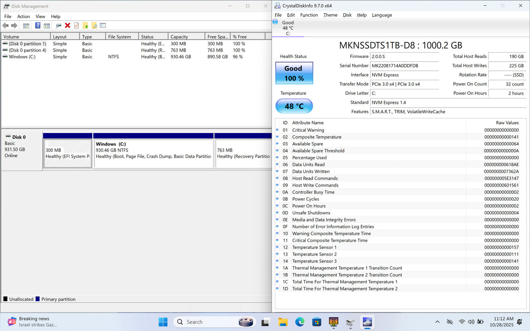Click the Back arrow in Disk Management toolbar
Image resolution: width=530 pixels, height=331 pixels.
(6, 25)
